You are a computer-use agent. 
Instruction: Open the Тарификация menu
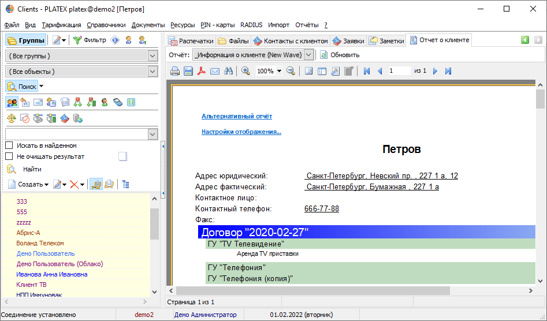click(61, 25)
